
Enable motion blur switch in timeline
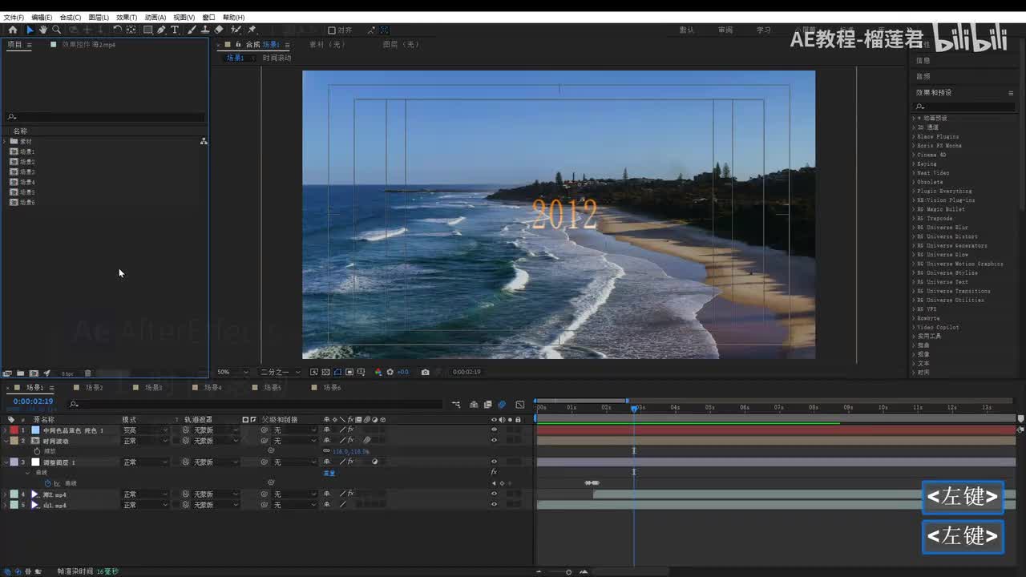click(x=502, y=405)
